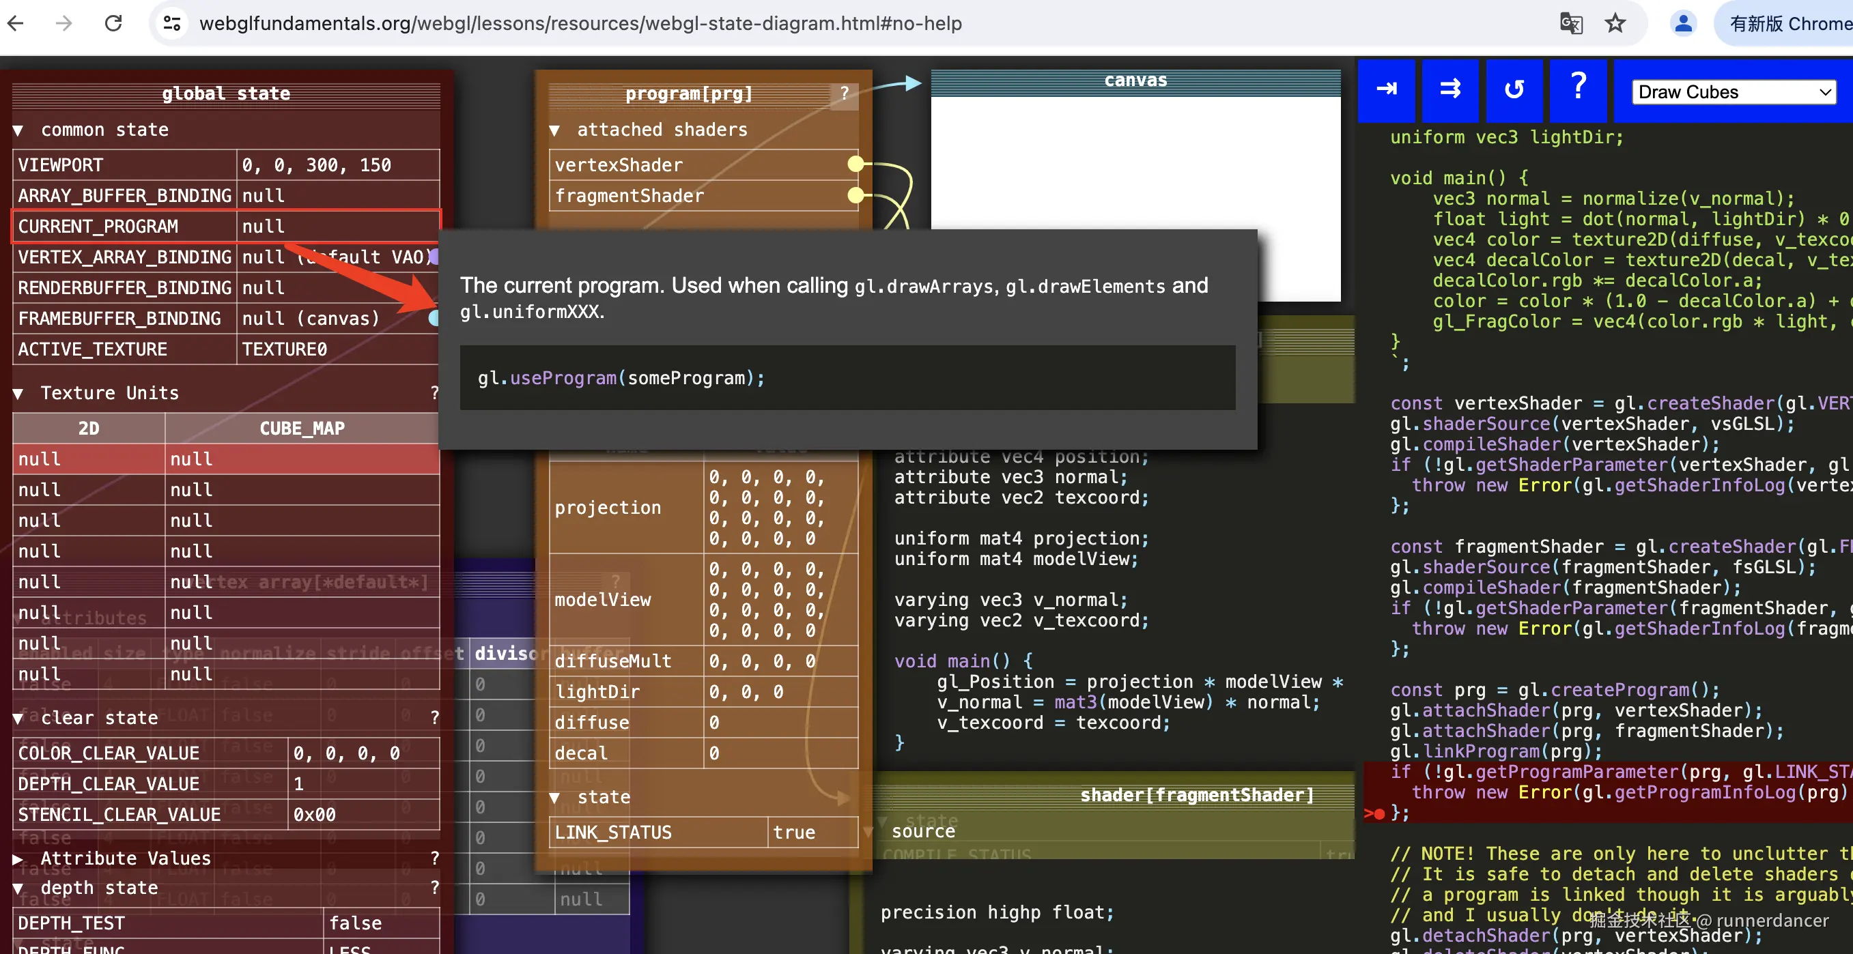Click the browser back arrow
The image size is (1853, 954).
click(16, 24)
